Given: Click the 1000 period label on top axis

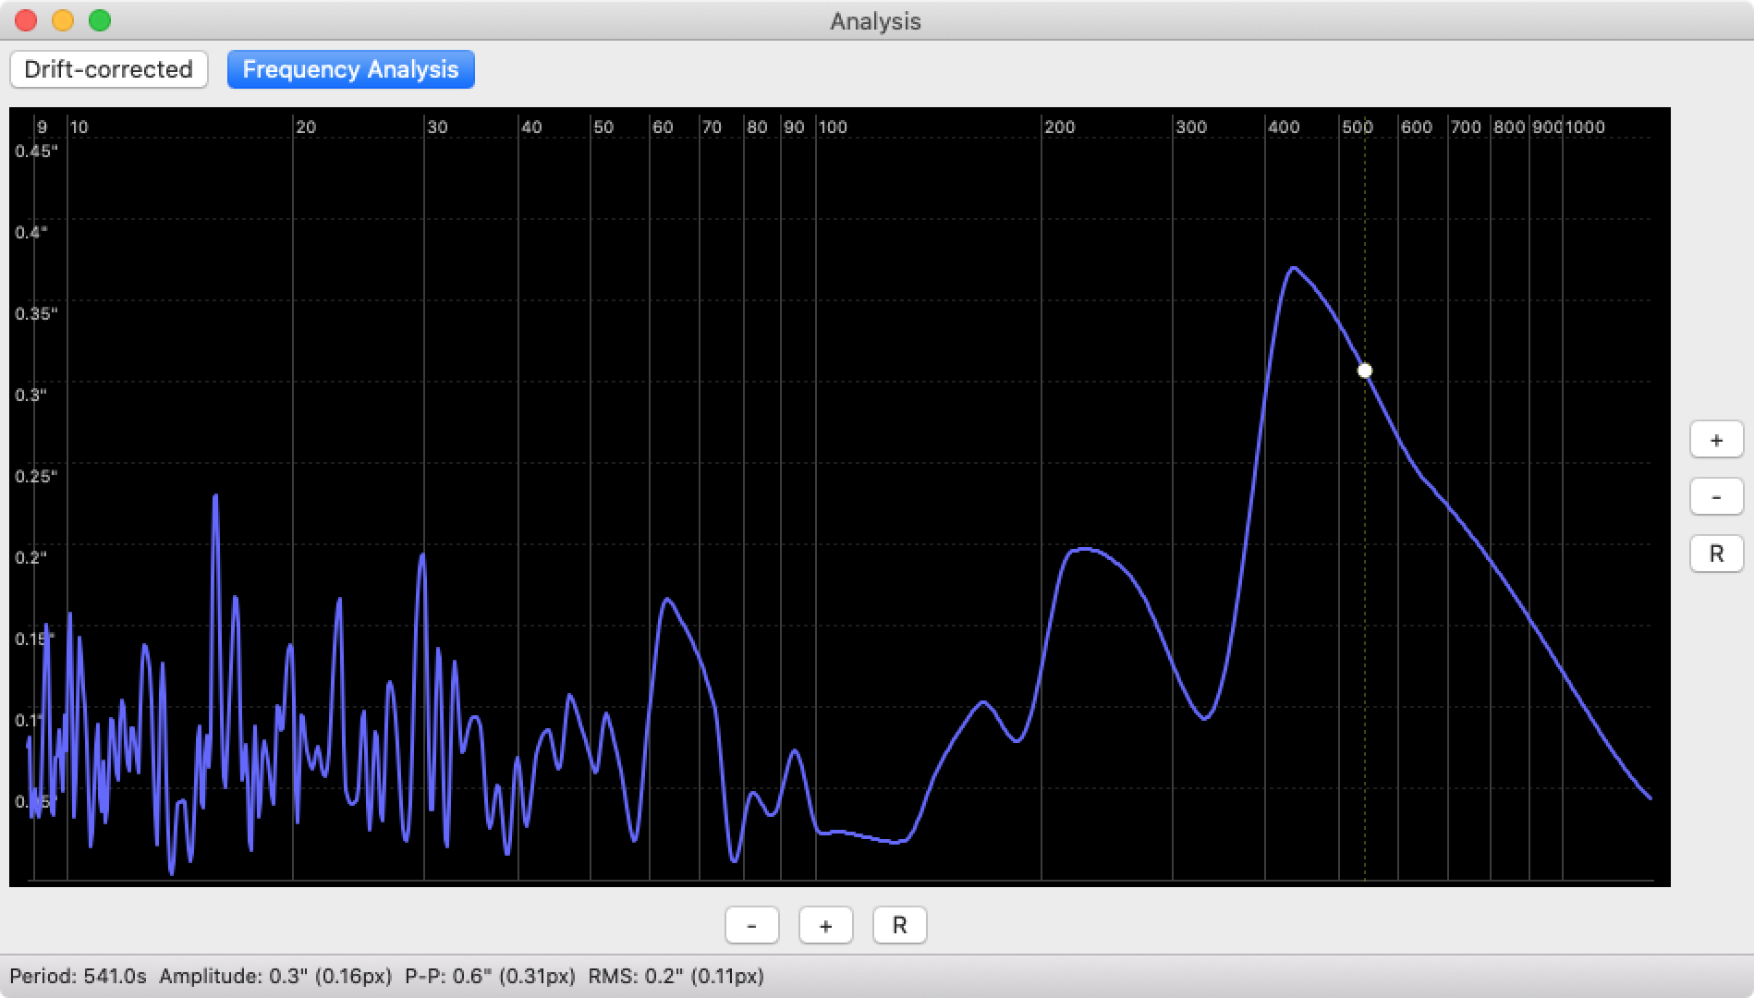Looking at the screenshot, I should (1585, 128).
